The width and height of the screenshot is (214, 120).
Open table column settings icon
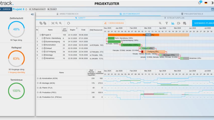click(x=185, y=23)
